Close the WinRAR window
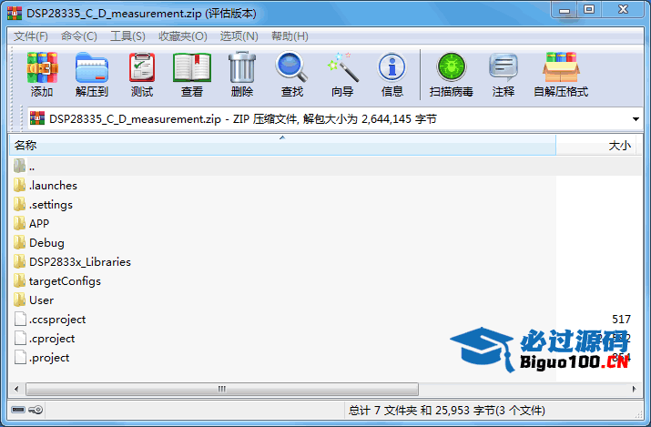The width and height of the screenshot is (651, 427). [x=623, y=10]
